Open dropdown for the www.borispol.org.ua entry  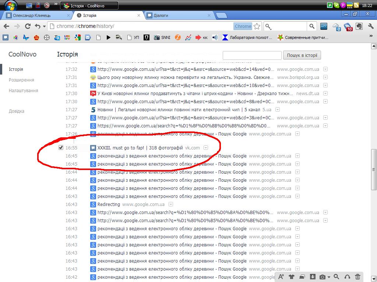[325, 77]
